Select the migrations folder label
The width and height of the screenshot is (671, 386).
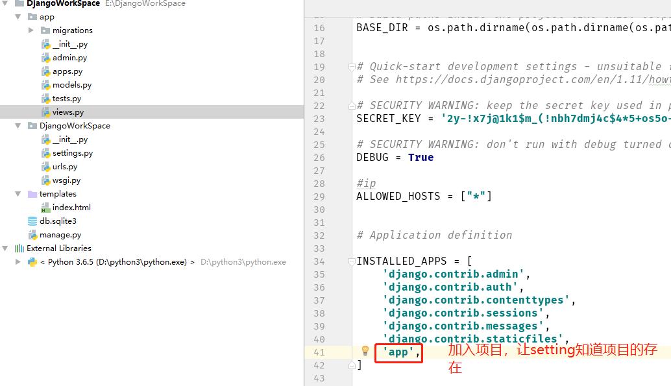pos(72,30)
